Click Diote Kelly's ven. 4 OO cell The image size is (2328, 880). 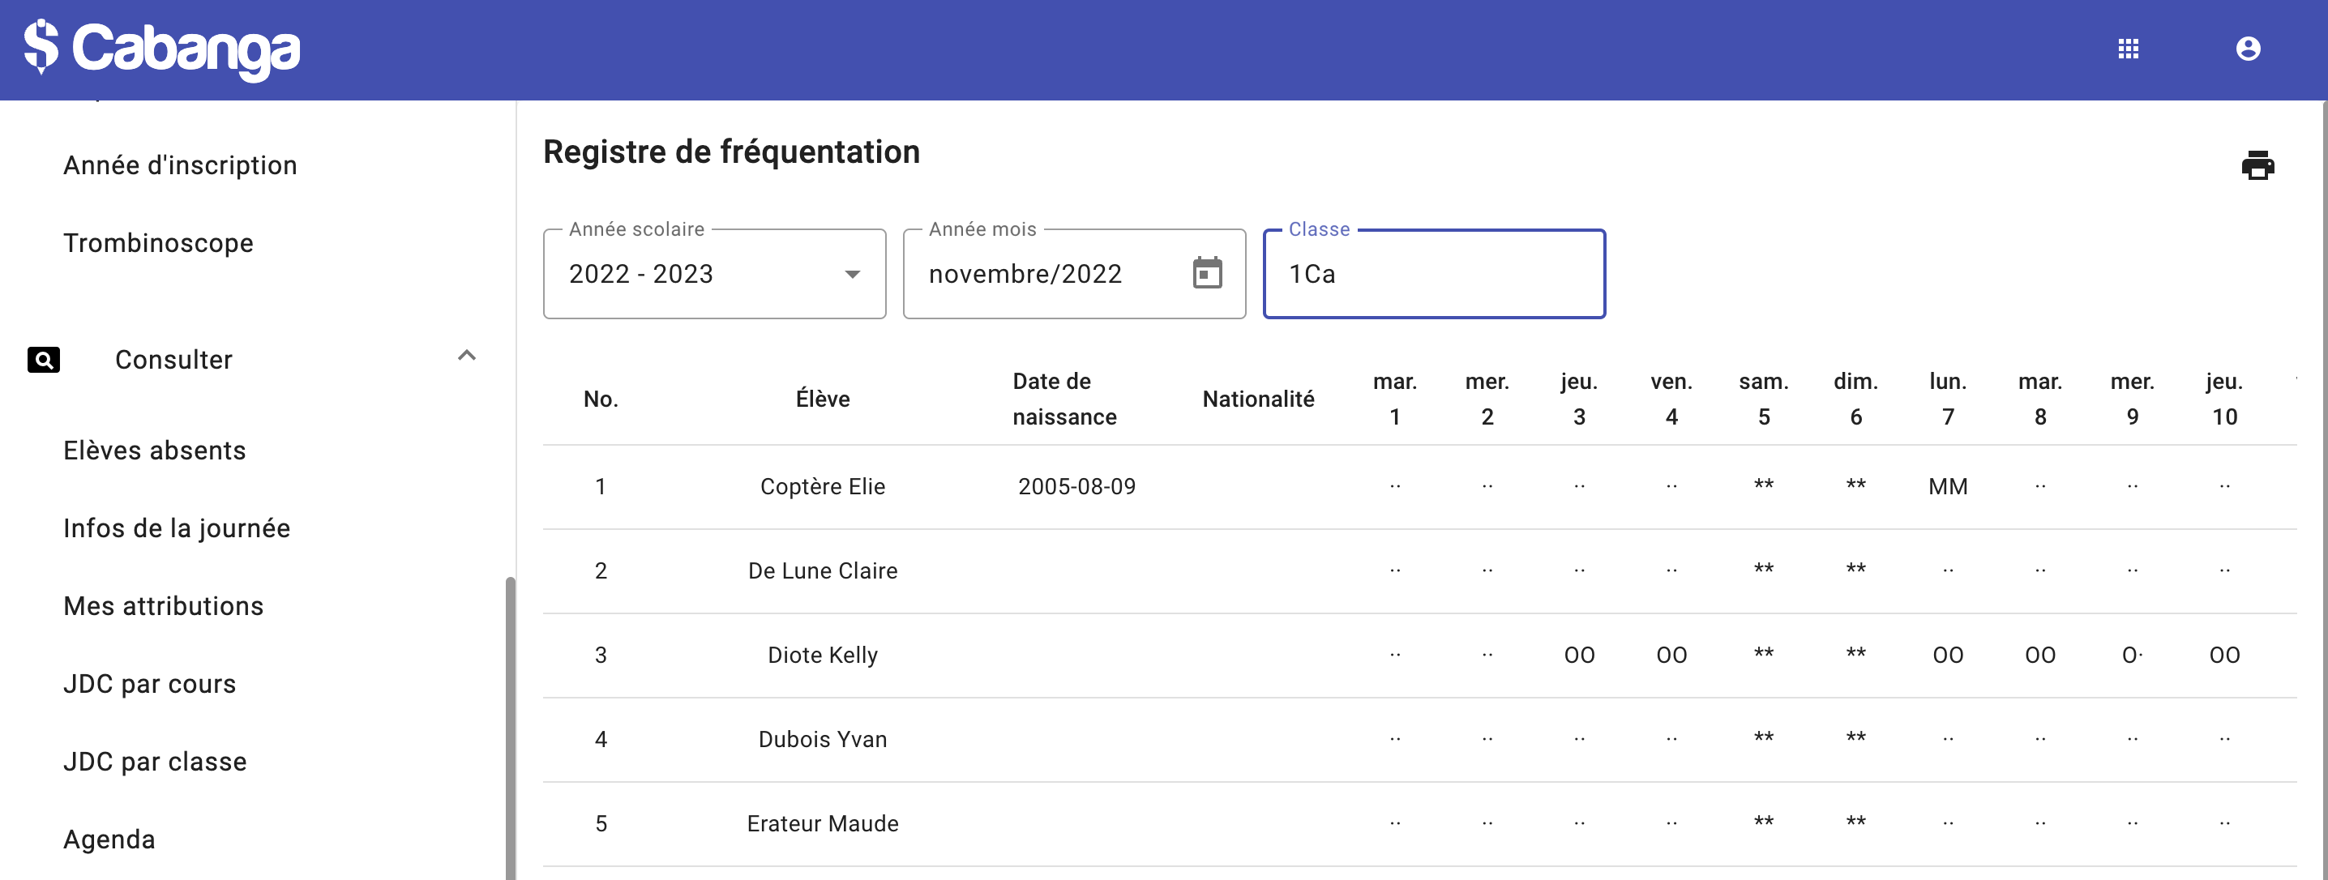pyautogui.click(x=1671, y=655)
